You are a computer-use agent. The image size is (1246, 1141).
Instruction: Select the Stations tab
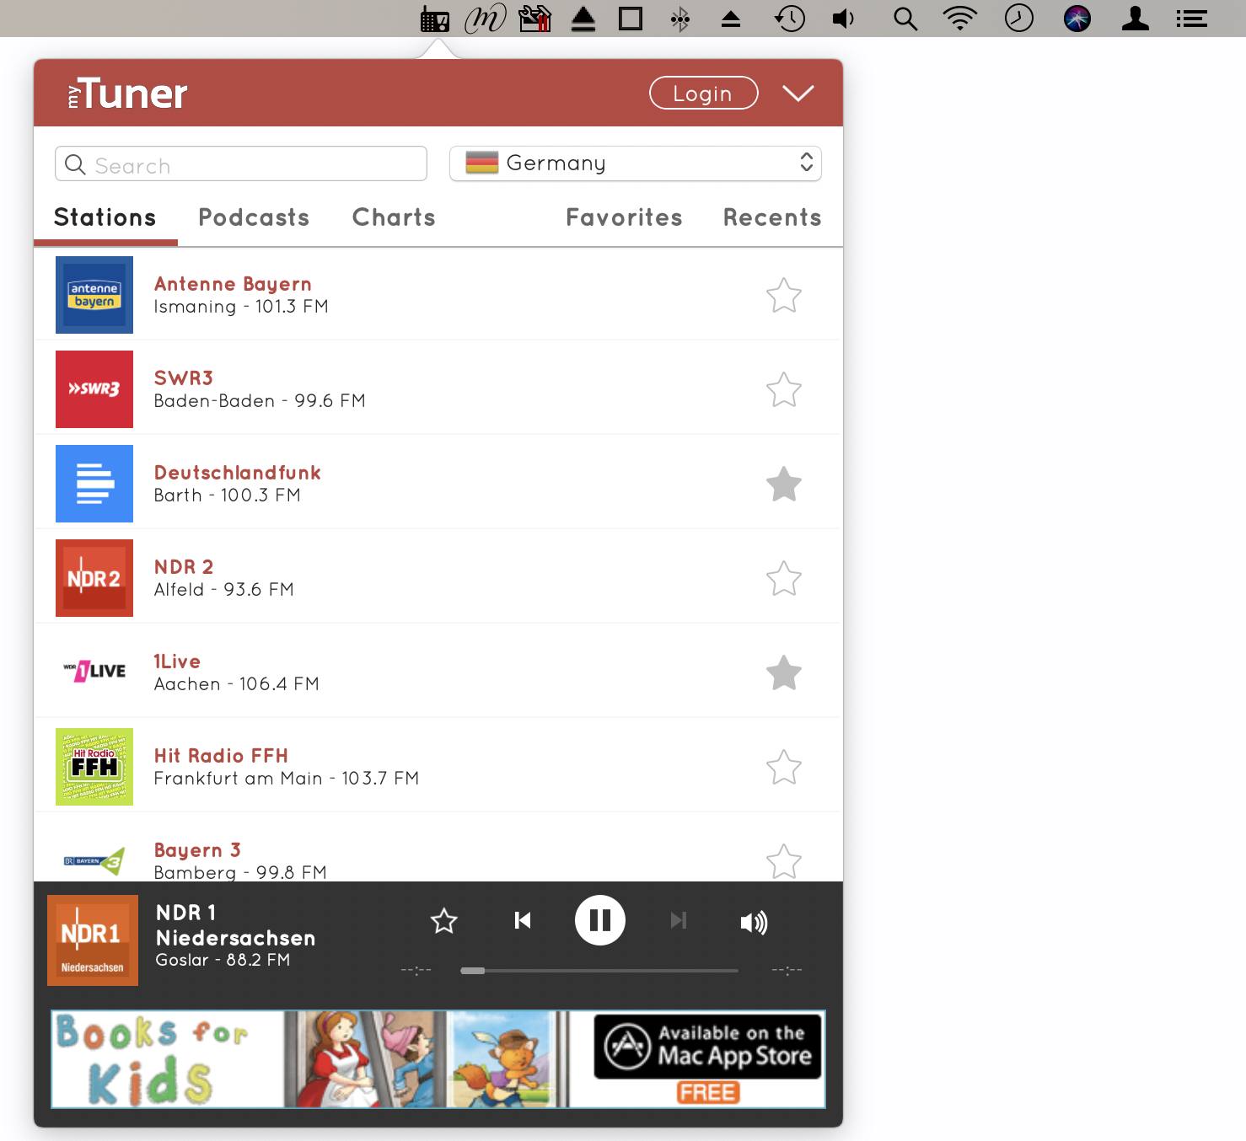click(x=105, y=217)
